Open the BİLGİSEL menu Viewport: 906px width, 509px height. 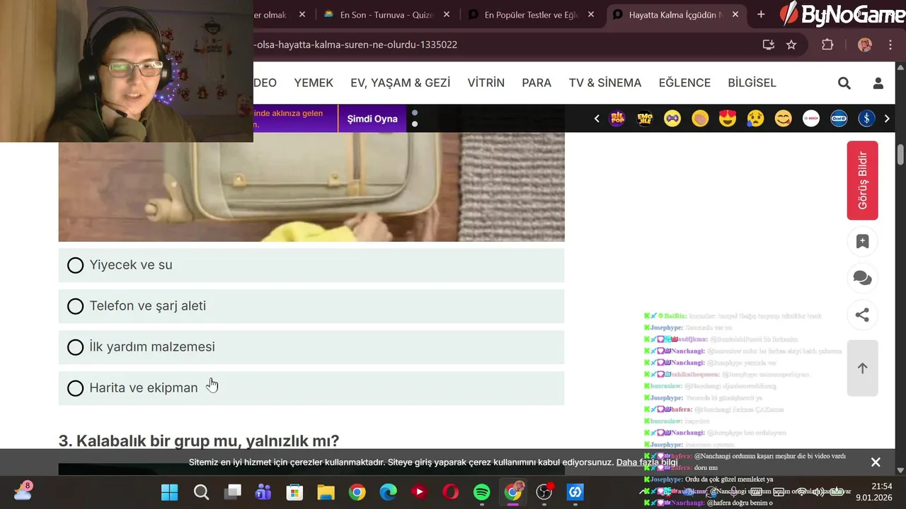(752, 83)
